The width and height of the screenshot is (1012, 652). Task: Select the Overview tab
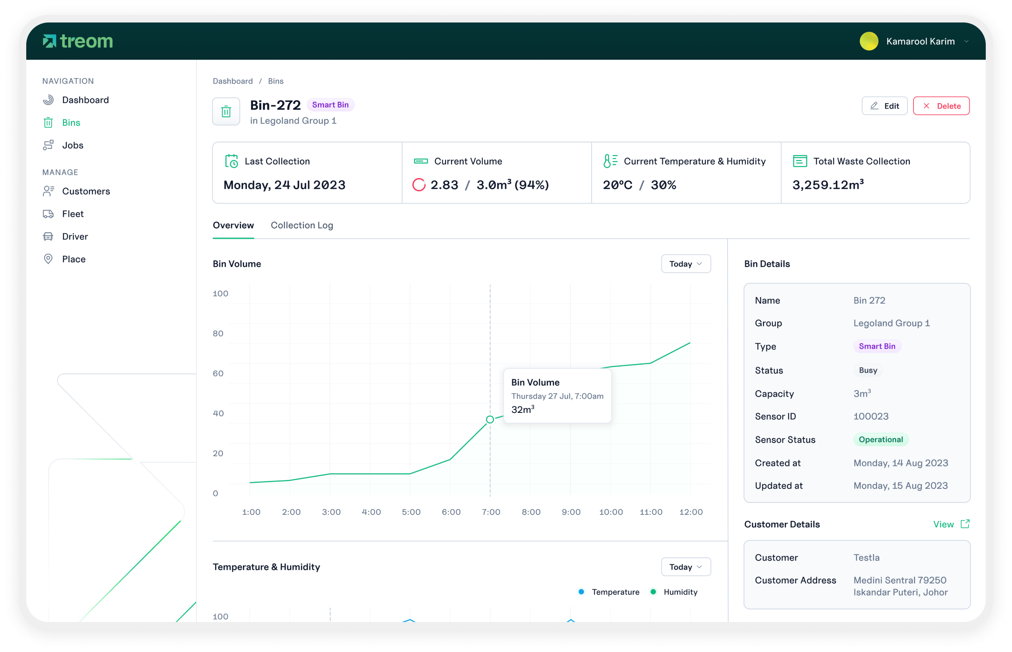pyautogui.click(x=233, y=225)
